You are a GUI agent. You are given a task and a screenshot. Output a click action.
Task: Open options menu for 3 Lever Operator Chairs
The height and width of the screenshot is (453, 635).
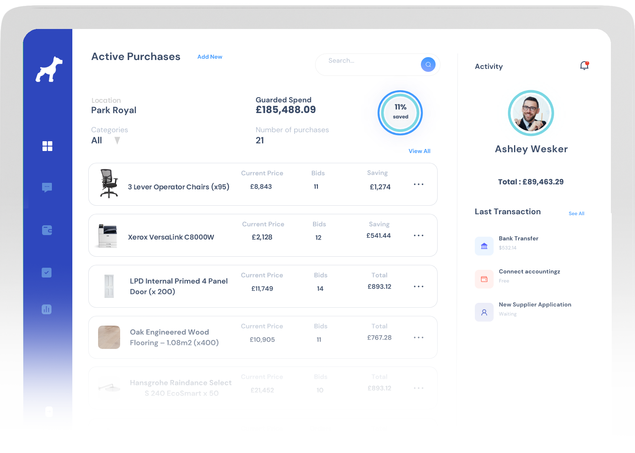coord(418,184)
